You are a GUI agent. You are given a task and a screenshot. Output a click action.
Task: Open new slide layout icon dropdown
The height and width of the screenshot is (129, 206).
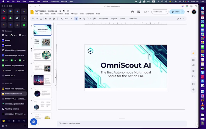tap(41, 19)
